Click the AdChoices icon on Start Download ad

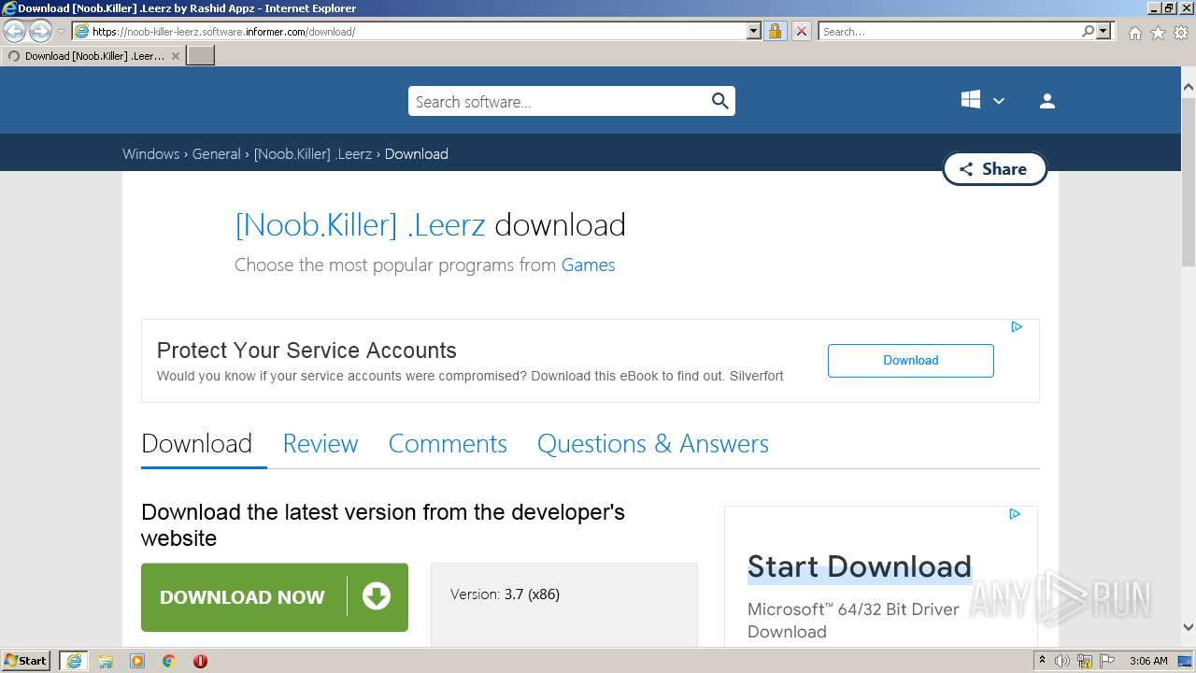(1015, 514)
